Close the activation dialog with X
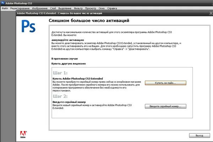This screenshot has height=142, width=213. point(211,13)
